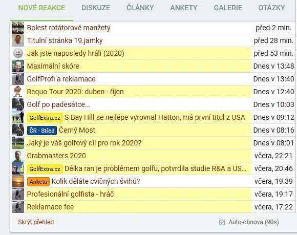The image size is (297, 235).
Task: Switch to the Diskuze tab
Action: tap(96, 8)
